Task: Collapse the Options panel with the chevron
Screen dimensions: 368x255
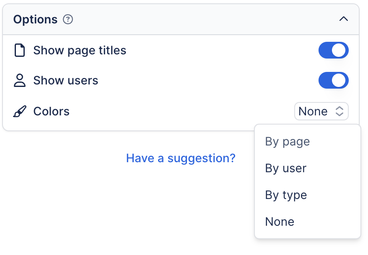Action: 344,19
